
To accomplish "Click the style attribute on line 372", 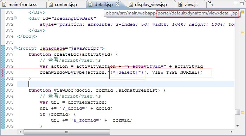I will 137,25.
